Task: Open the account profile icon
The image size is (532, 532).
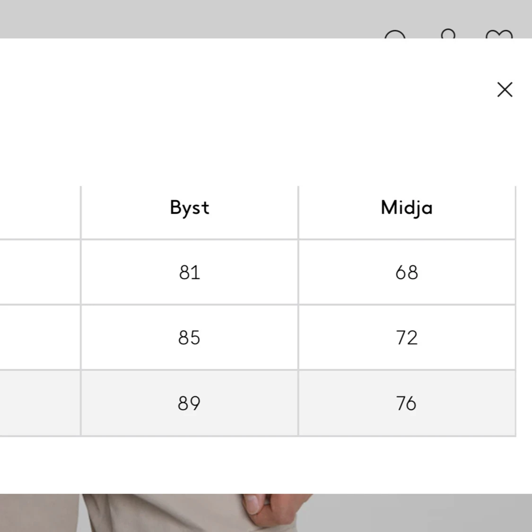Action: coord(448,33)
